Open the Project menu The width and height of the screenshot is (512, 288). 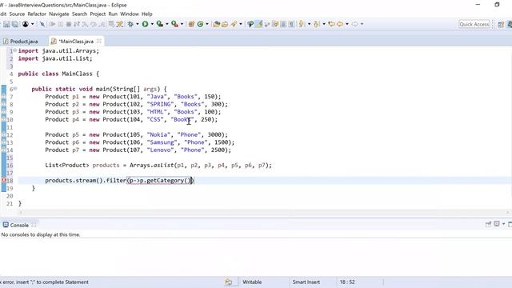click(98, 14)
